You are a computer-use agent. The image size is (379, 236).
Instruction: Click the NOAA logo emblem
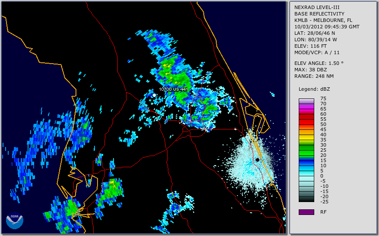click(x=15, y=221)
